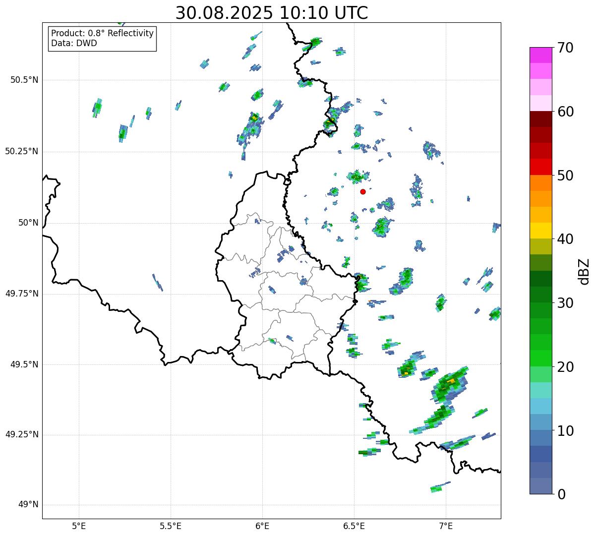Click the 50.5°N latitude label
Image resolution: width=596 pixels, height=536 pixels.
tap(24, 80)
